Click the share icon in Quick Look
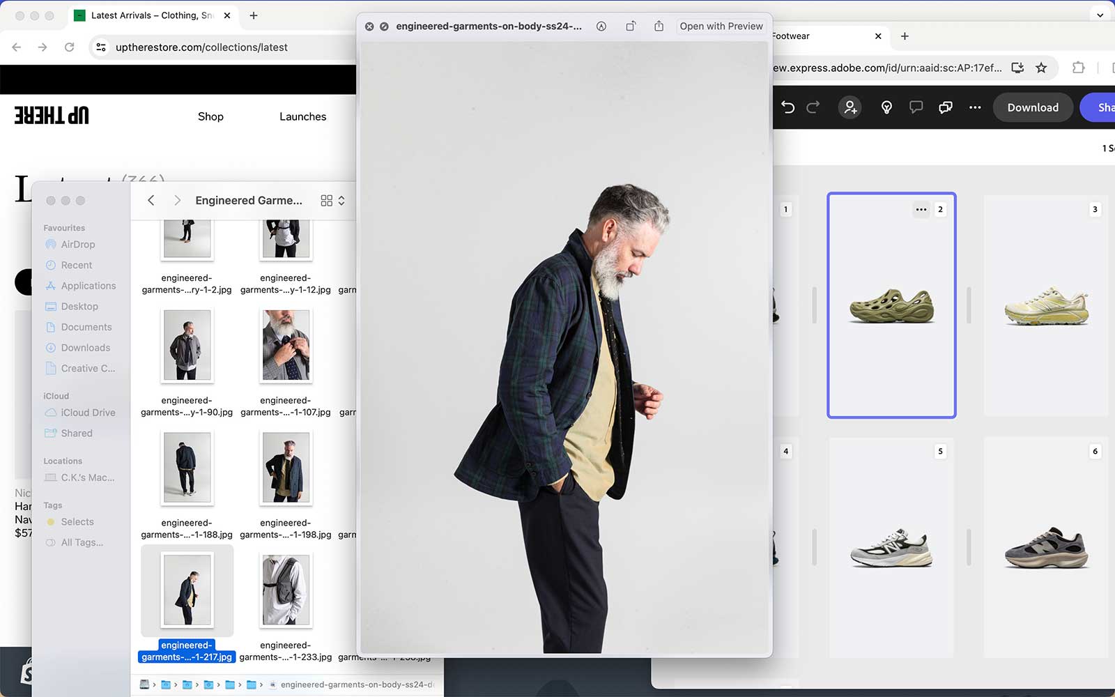The width and height of the screenshot is (1115, 697). tap(659, 26)
